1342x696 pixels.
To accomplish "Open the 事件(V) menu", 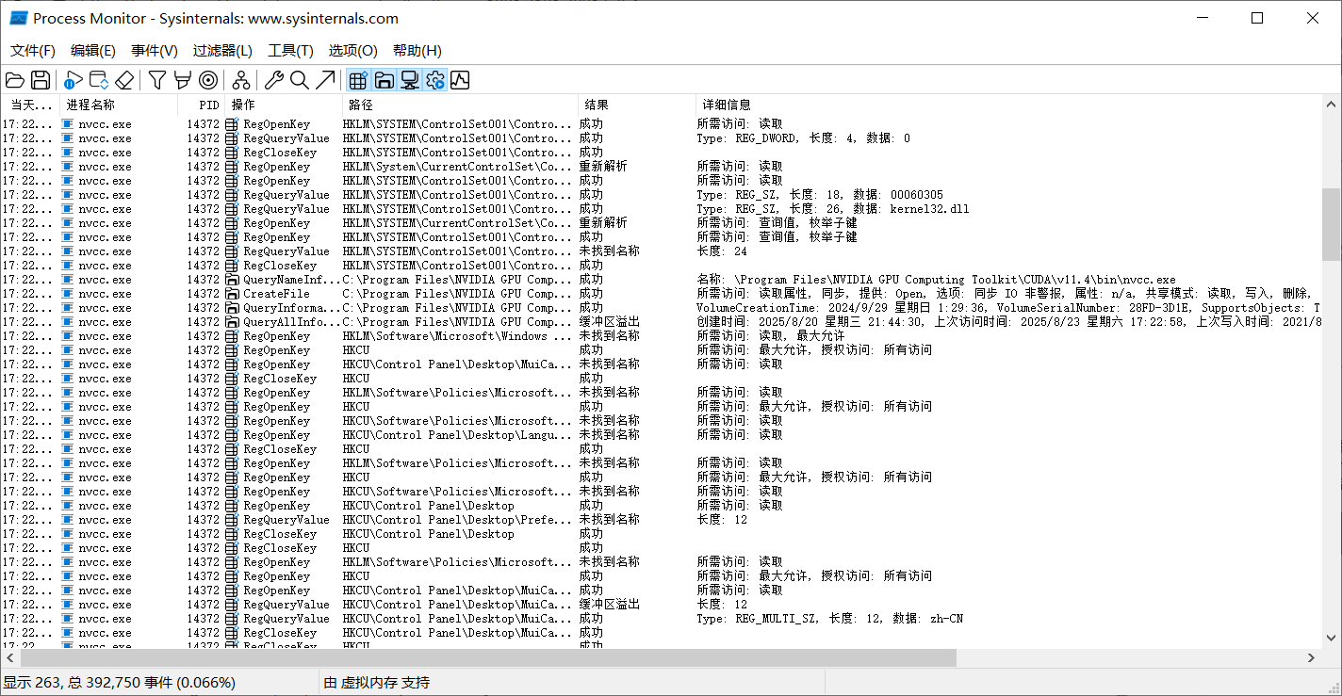I will coord(155,51).
